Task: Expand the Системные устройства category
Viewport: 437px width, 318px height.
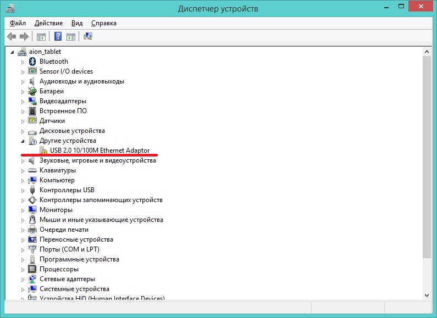Action: (23, 289)
